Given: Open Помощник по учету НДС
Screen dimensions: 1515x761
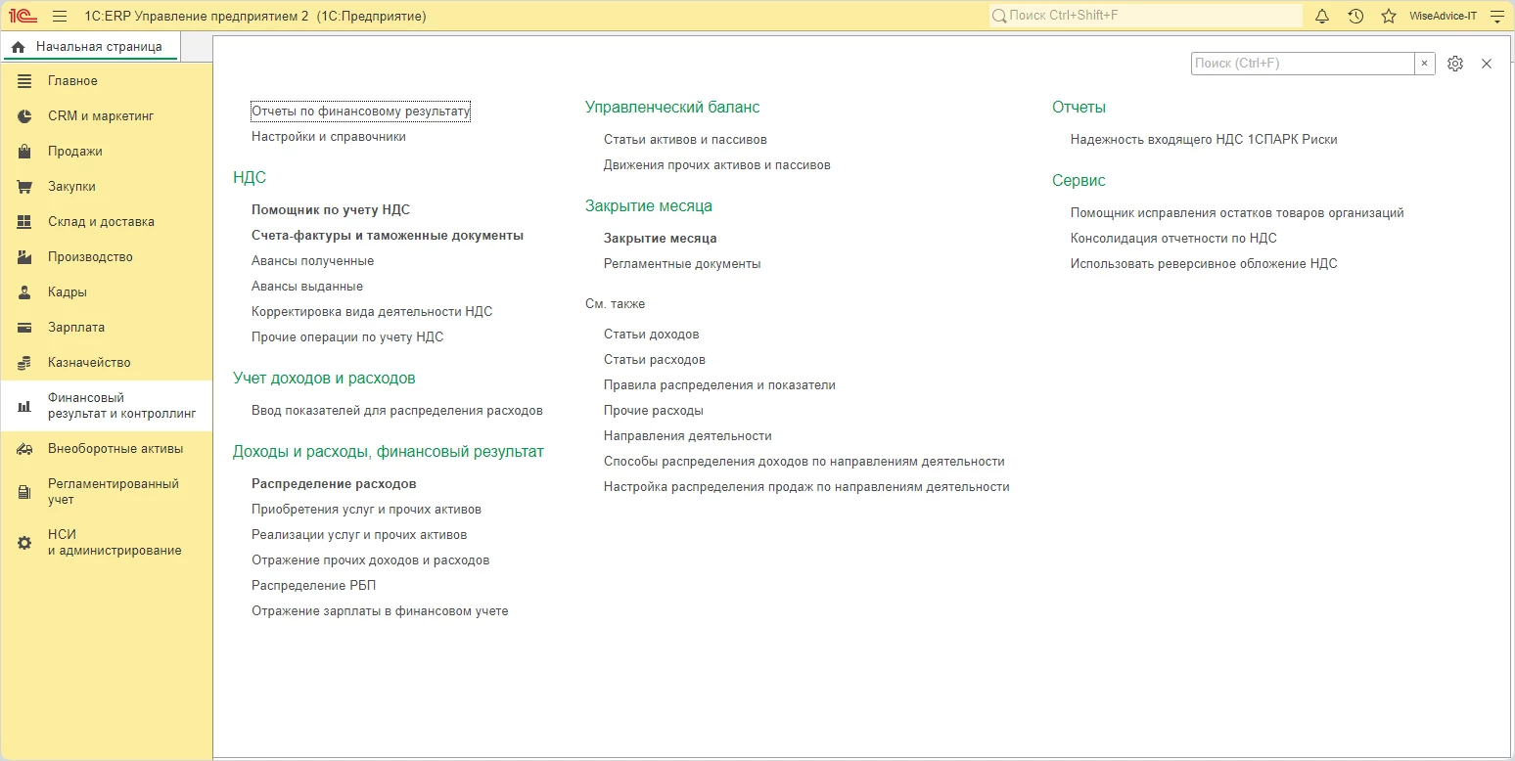Looking at the screenshot, I should coord(331,210).
